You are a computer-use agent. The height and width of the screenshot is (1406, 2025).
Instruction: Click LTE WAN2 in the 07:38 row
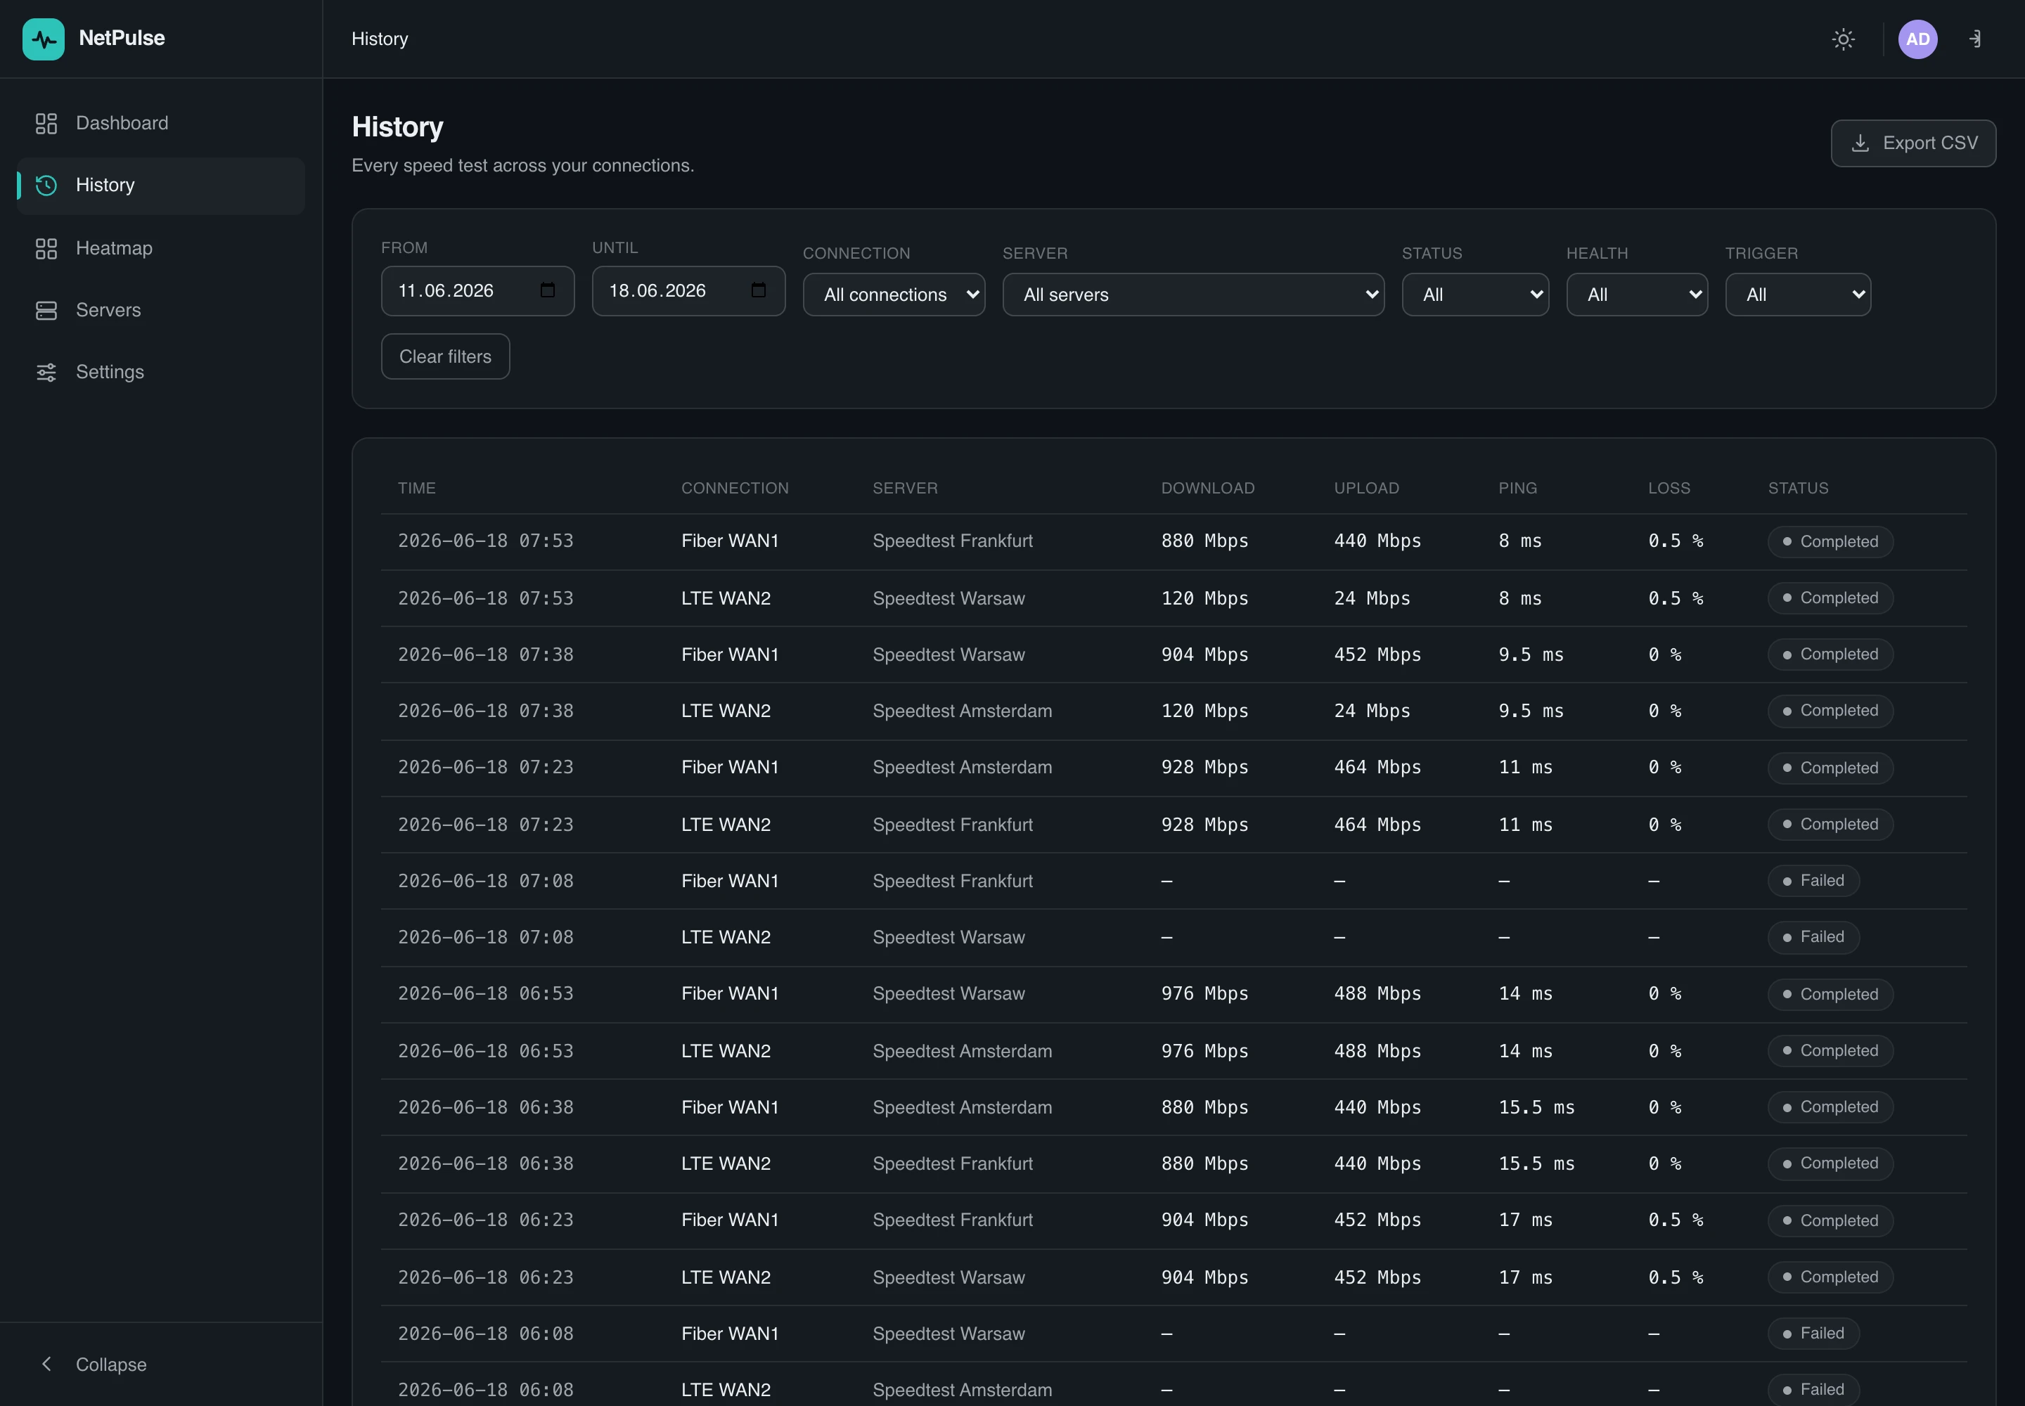[726, 711]
